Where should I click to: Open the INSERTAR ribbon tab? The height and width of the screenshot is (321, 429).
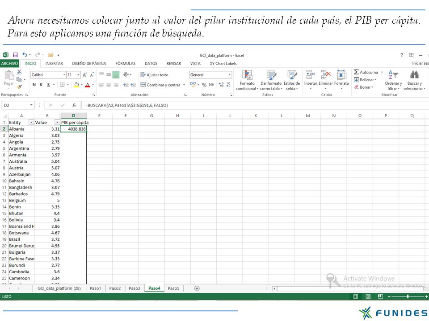pos(54,63)
